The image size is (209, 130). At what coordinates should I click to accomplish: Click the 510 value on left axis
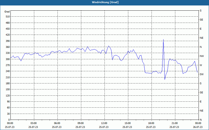pos(8,17)
